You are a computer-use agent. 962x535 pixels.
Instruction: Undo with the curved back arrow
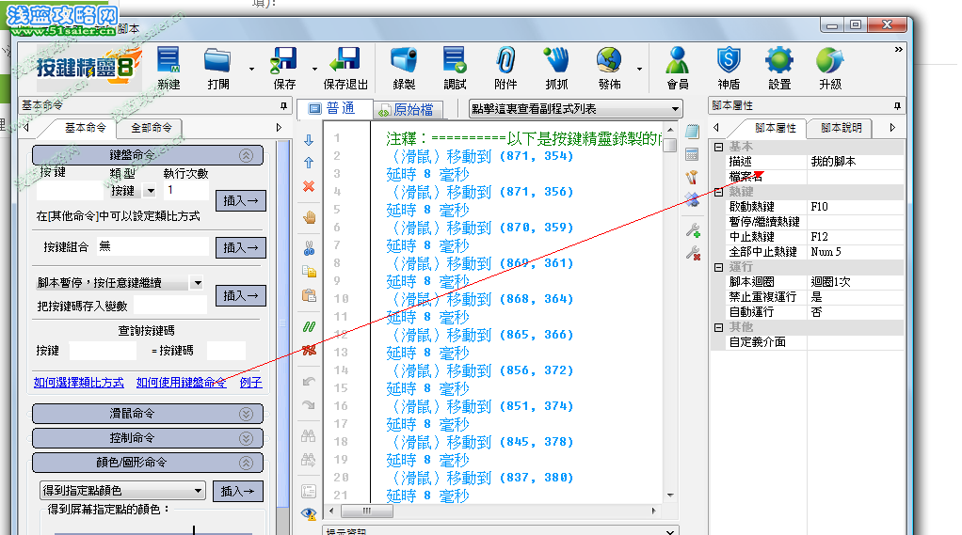[309, 381]
